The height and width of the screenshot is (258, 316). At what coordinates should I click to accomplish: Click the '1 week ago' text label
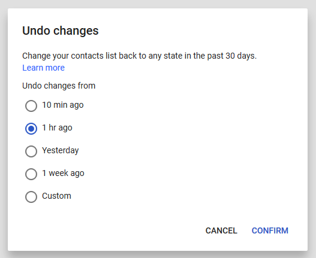[63, 173]
